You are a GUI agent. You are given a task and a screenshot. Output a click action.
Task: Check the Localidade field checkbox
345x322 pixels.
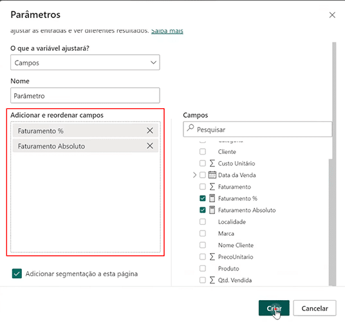tap(202, 222)
